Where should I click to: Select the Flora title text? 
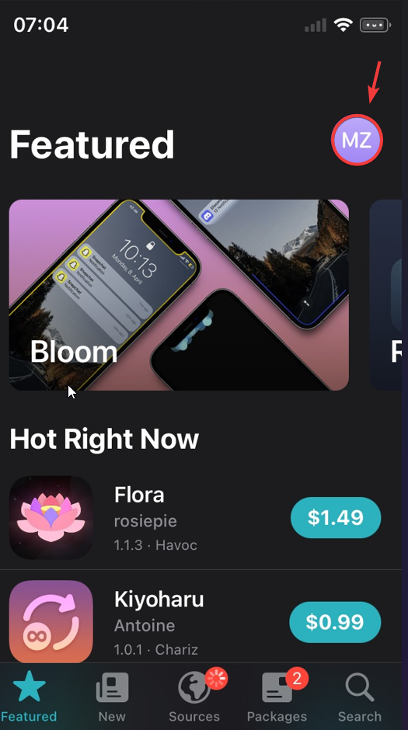[139, 495]
